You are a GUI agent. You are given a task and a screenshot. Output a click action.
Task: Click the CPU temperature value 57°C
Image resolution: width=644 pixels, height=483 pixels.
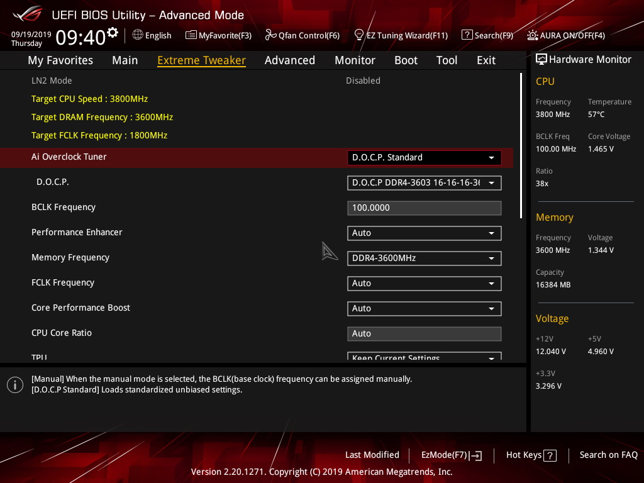click(x=596, y=114)
